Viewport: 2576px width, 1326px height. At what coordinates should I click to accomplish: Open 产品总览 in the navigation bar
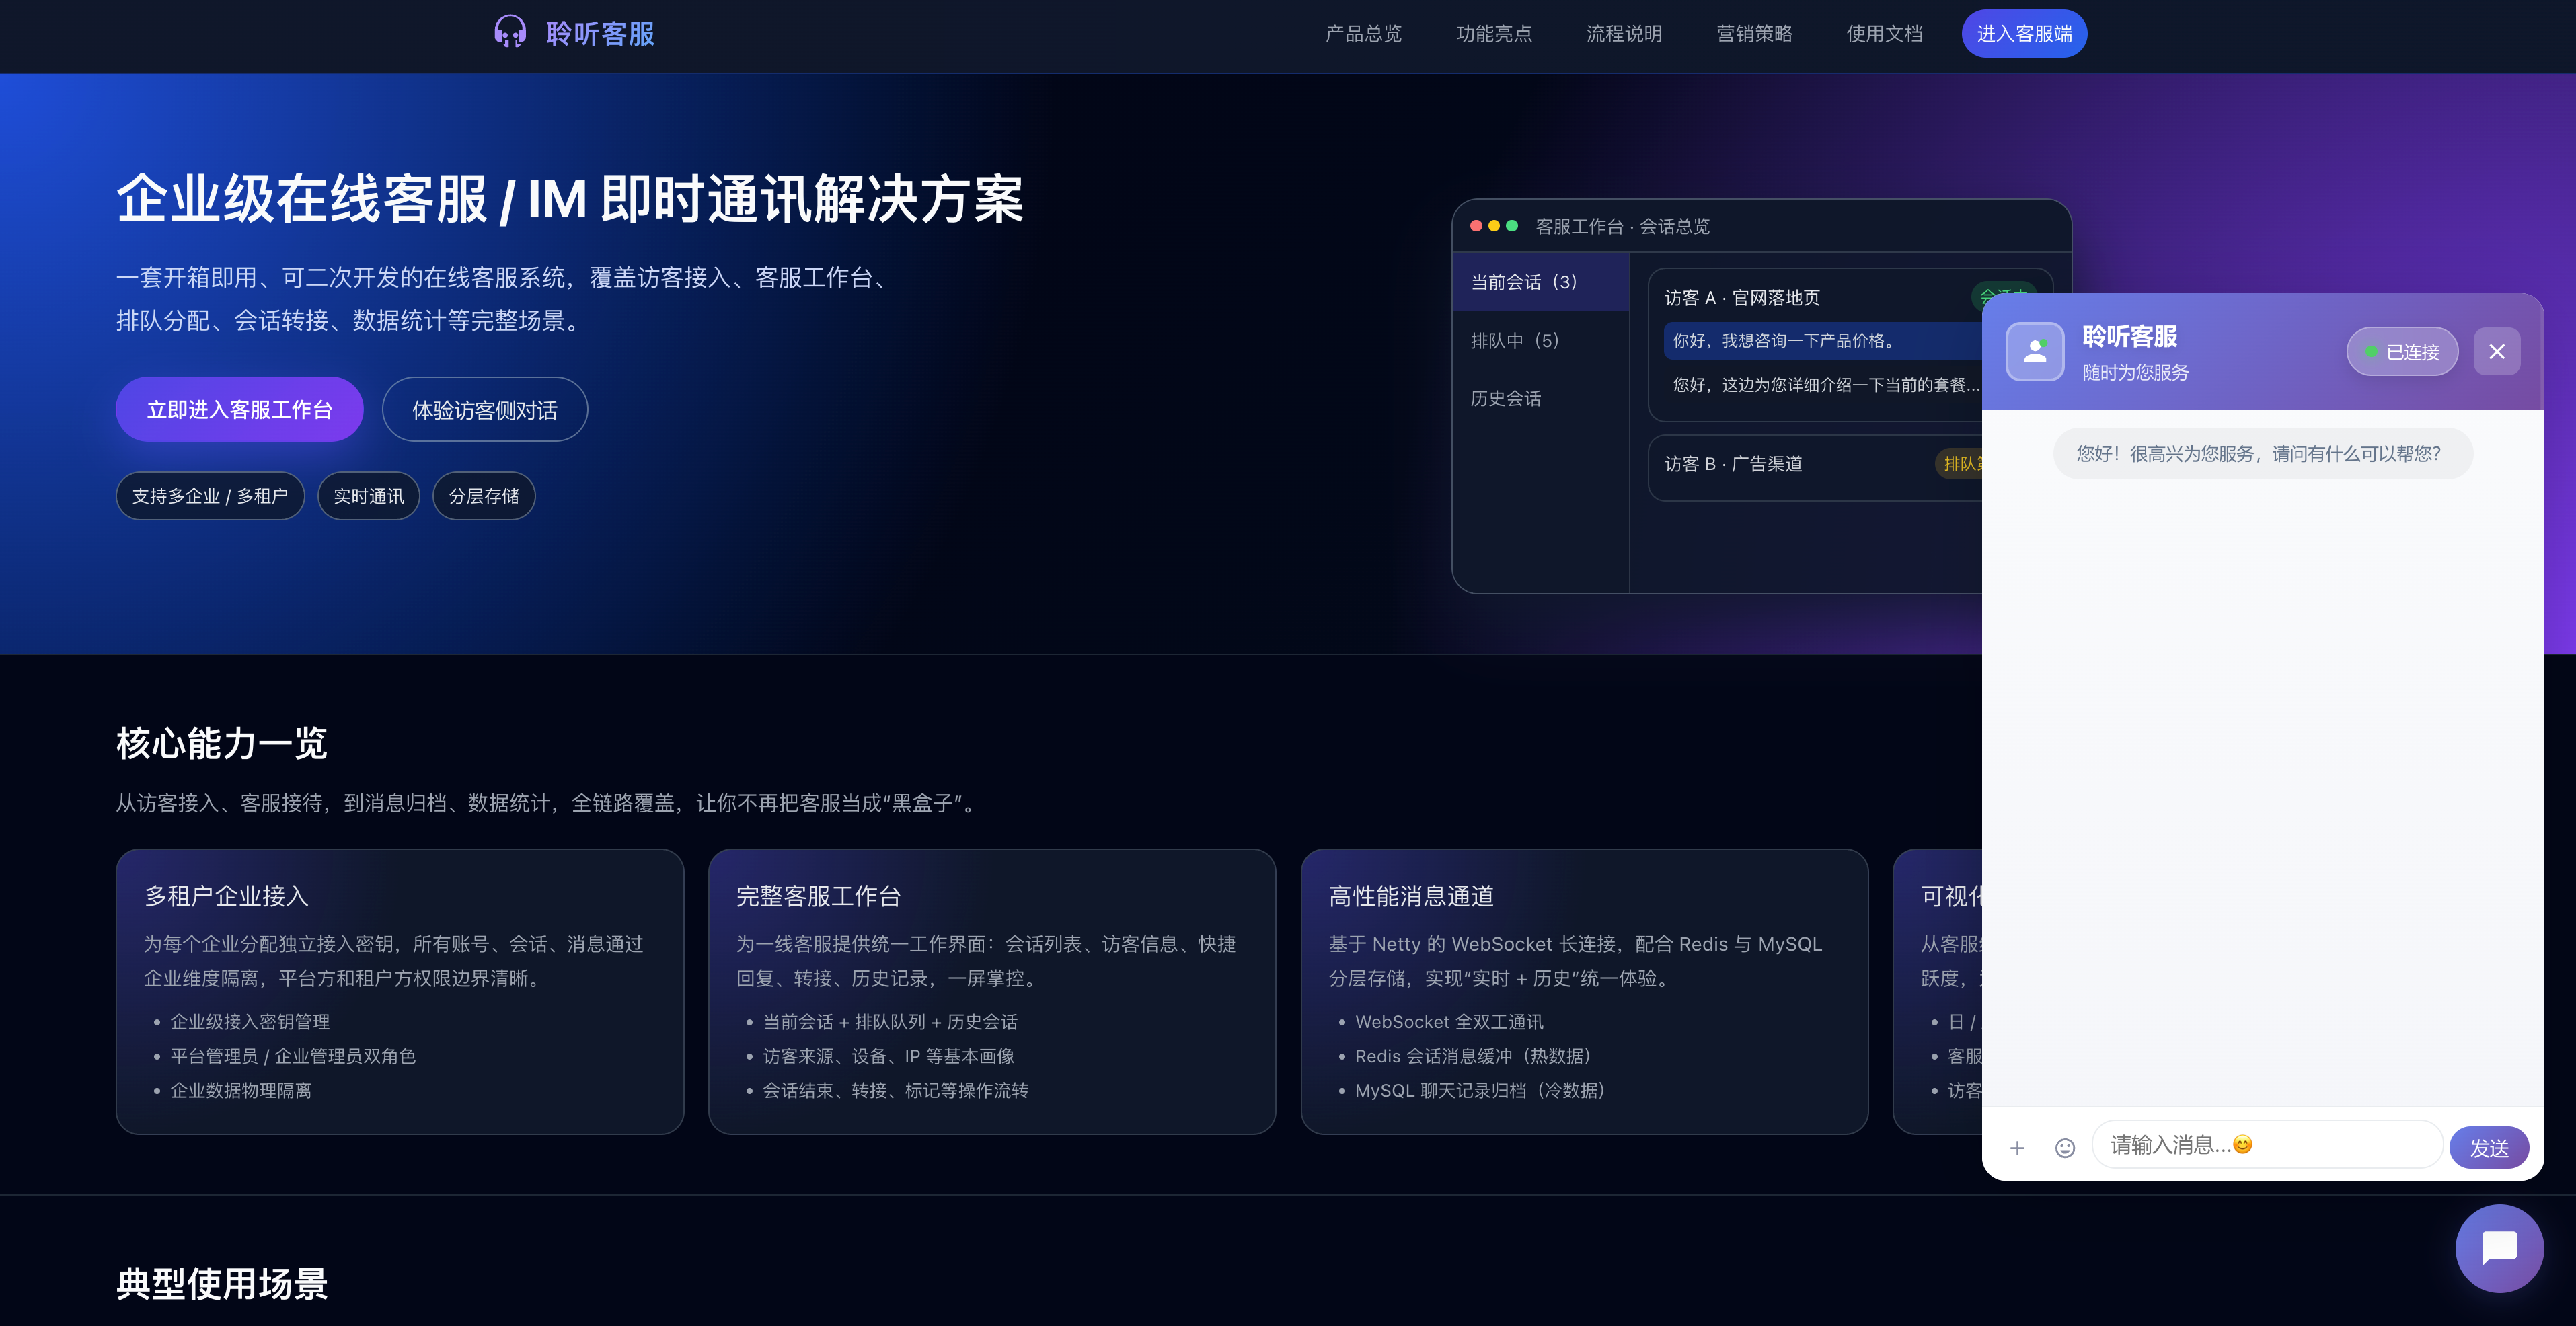[x=1363, y=34]
